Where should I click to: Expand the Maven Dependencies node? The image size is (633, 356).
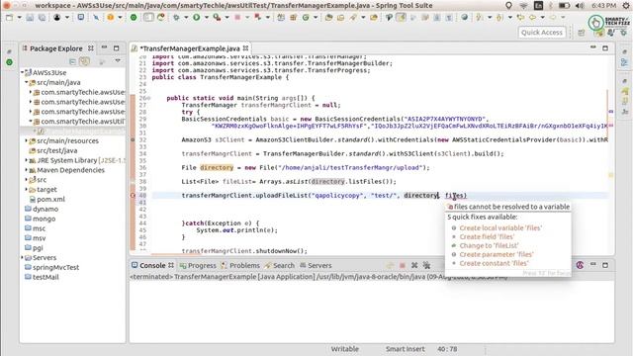27,170
